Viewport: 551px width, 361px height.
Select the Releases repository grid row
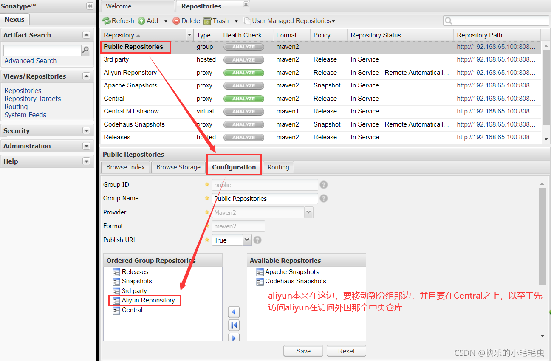coord(321,138)
